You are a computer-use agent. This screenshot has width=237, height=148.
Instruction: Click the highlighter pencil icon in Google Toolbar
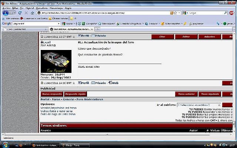click(x=185, y=24)
